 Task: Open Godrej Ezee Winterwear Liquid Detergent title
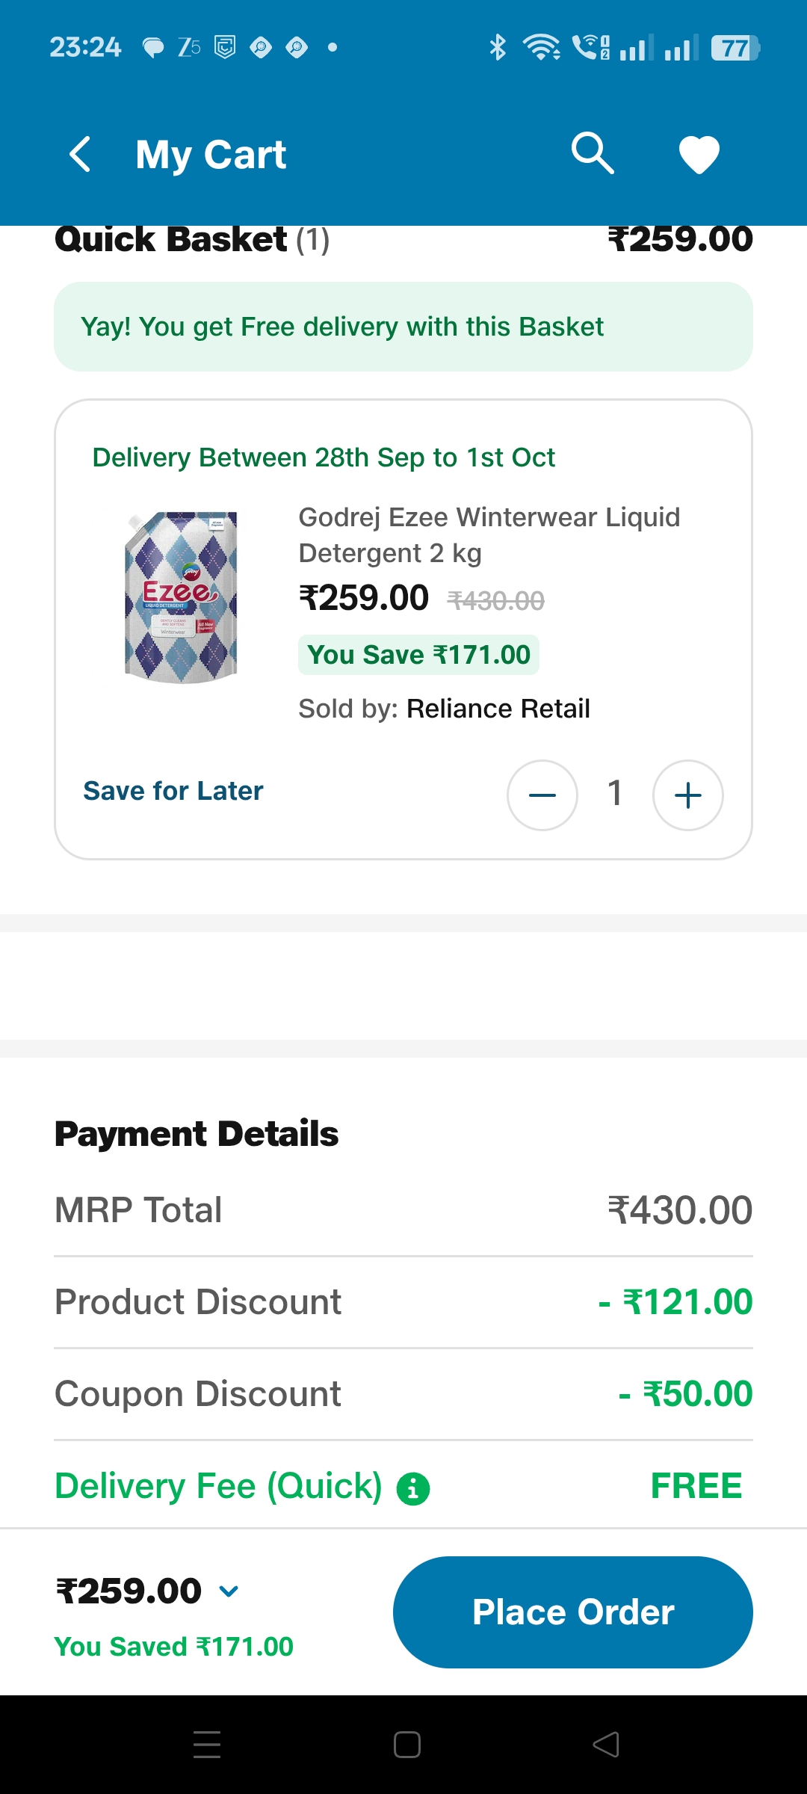tap(489, 535)
